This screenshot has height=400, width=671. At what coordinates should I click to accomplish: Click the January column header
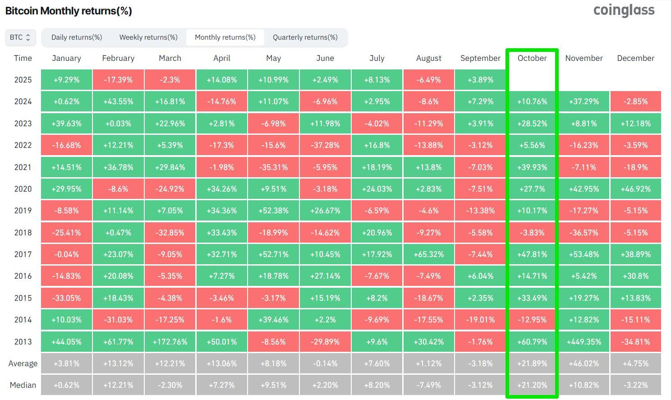click(66, 58)
